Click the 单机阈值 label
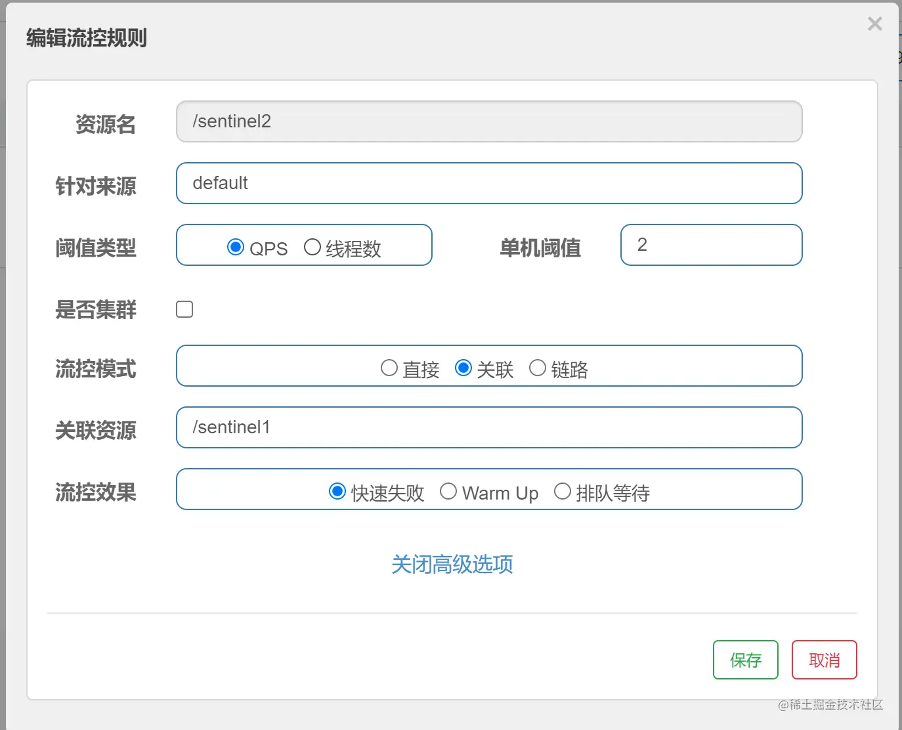Image resolution: width=902 pixels, height=730 pixels. 540,248
